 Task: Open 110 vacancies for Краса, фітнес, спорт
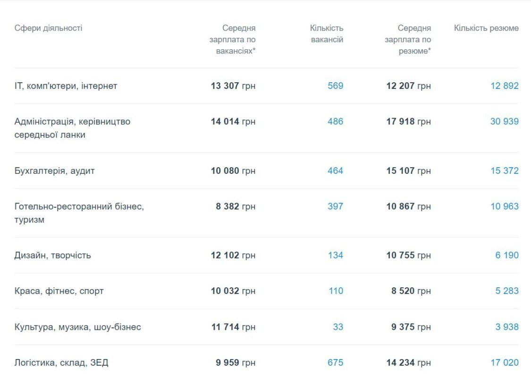pos(336,291)
